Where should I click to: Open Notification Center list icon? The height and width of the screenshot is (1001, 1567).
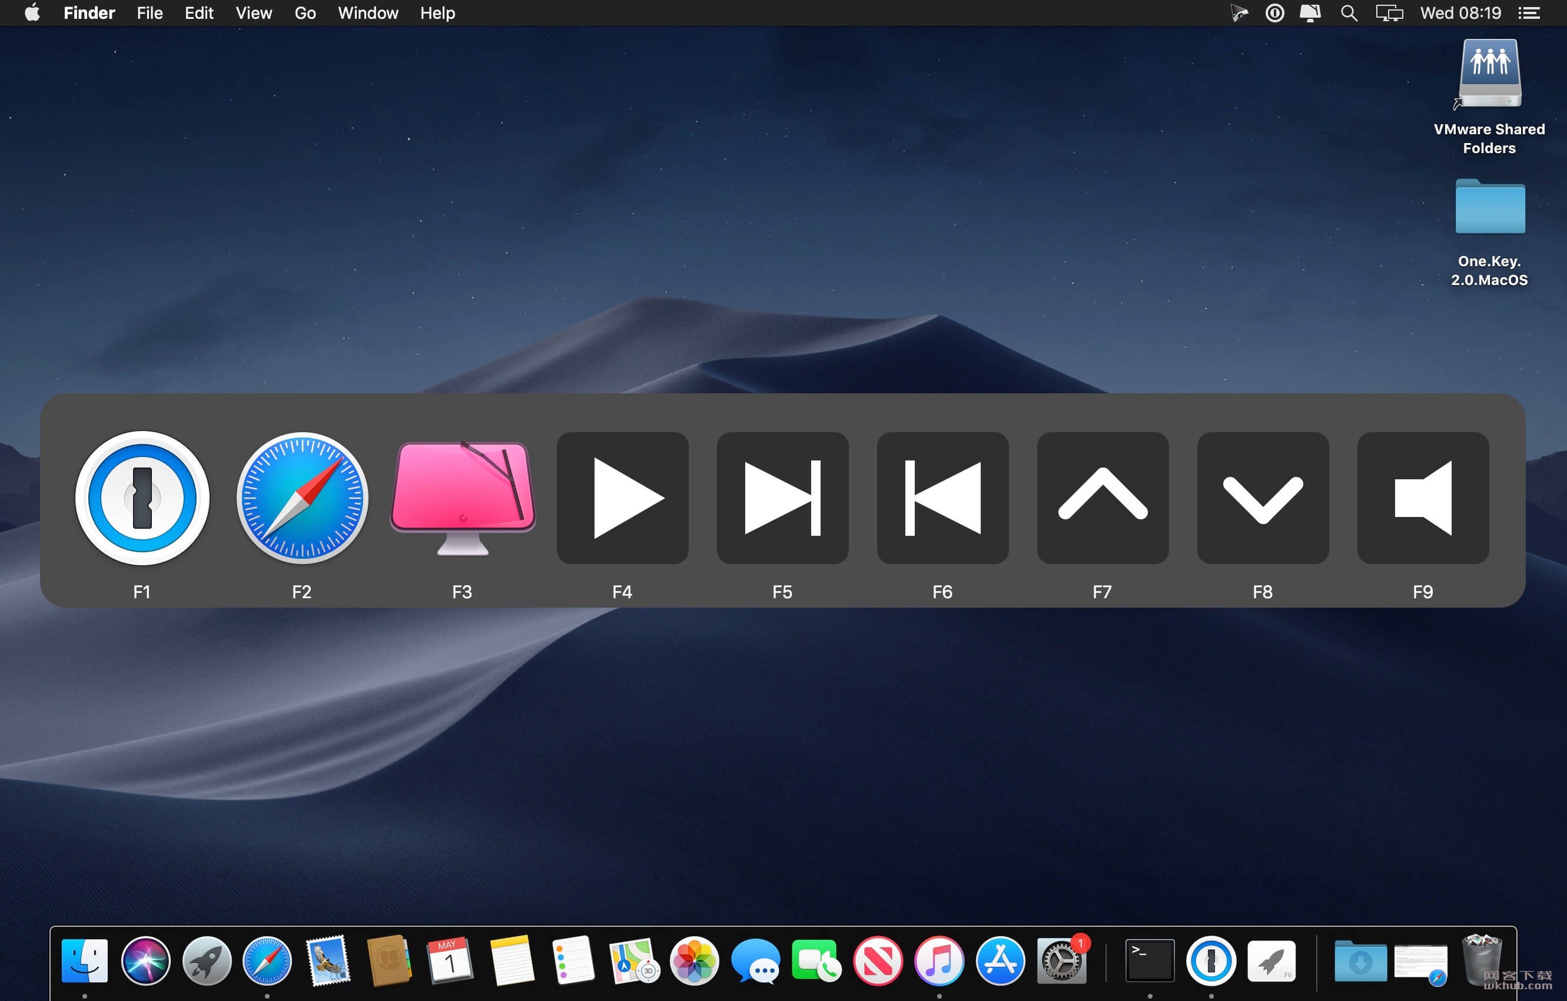pos(1529,13)
